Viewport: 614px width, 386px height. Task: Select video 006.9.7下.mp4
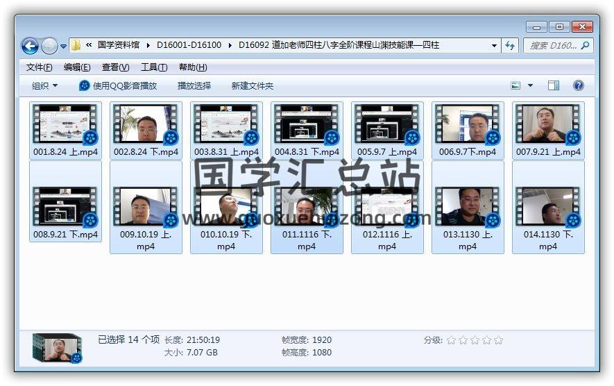(468, 131)
